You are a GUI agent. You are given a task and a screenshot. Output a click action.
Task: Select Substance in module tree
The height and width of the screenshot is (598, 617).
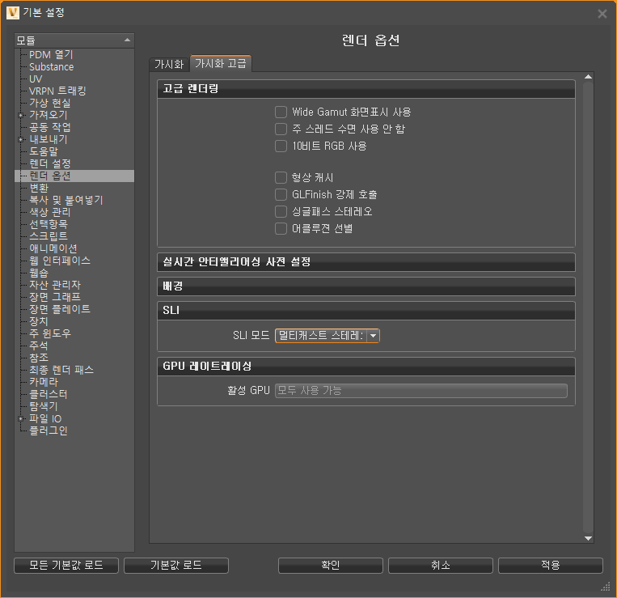coord(52,66)
